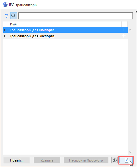Expand Трансляторы для Экспорта arrow
The height and width of the screenshot is (167, 137).
point(5,36)
